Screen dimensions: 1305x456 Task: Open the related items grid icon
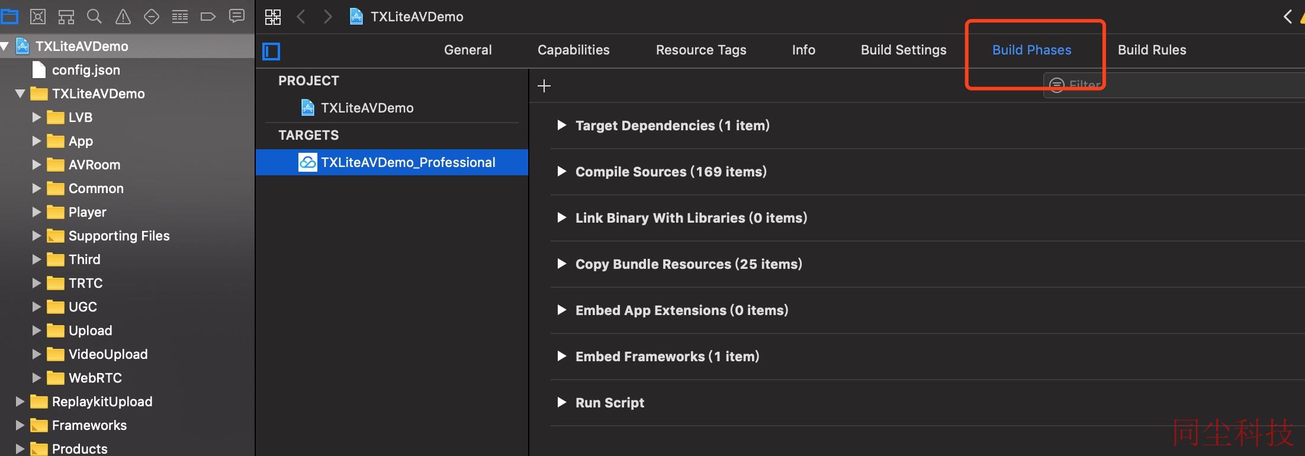pos(273,17)
